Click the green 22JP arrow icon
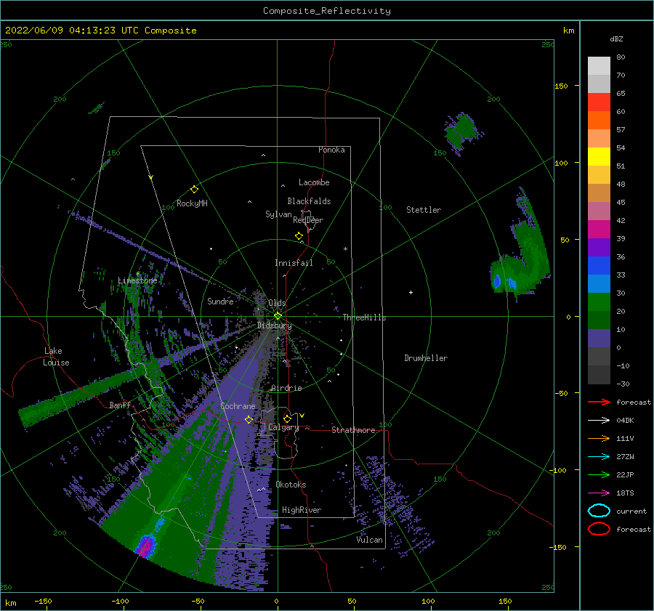The image size is (654, 611). (599, 474)
